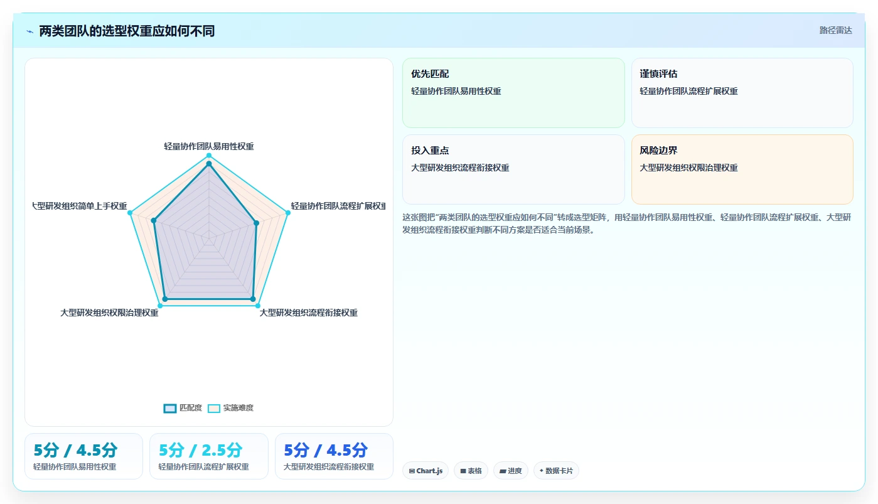Open the 投入重点 card
878x504 pixels.
(x=513, y=169)
